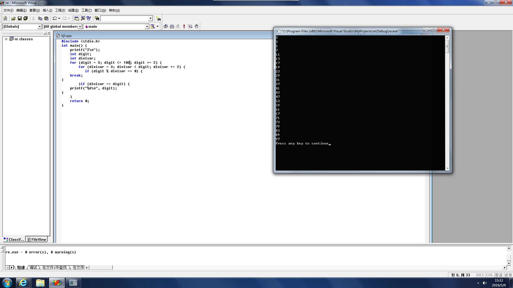Open the Windows Start button

[7, 283]
